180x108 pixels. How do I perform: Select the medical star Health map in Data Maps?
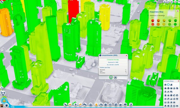point(171,95)
